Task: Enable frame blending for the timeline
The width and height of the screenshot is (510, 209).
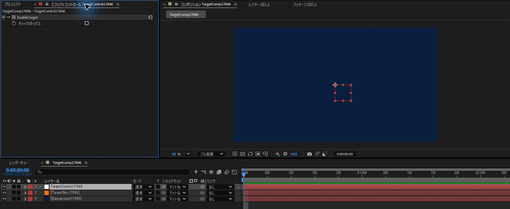Action: [219, 172]
